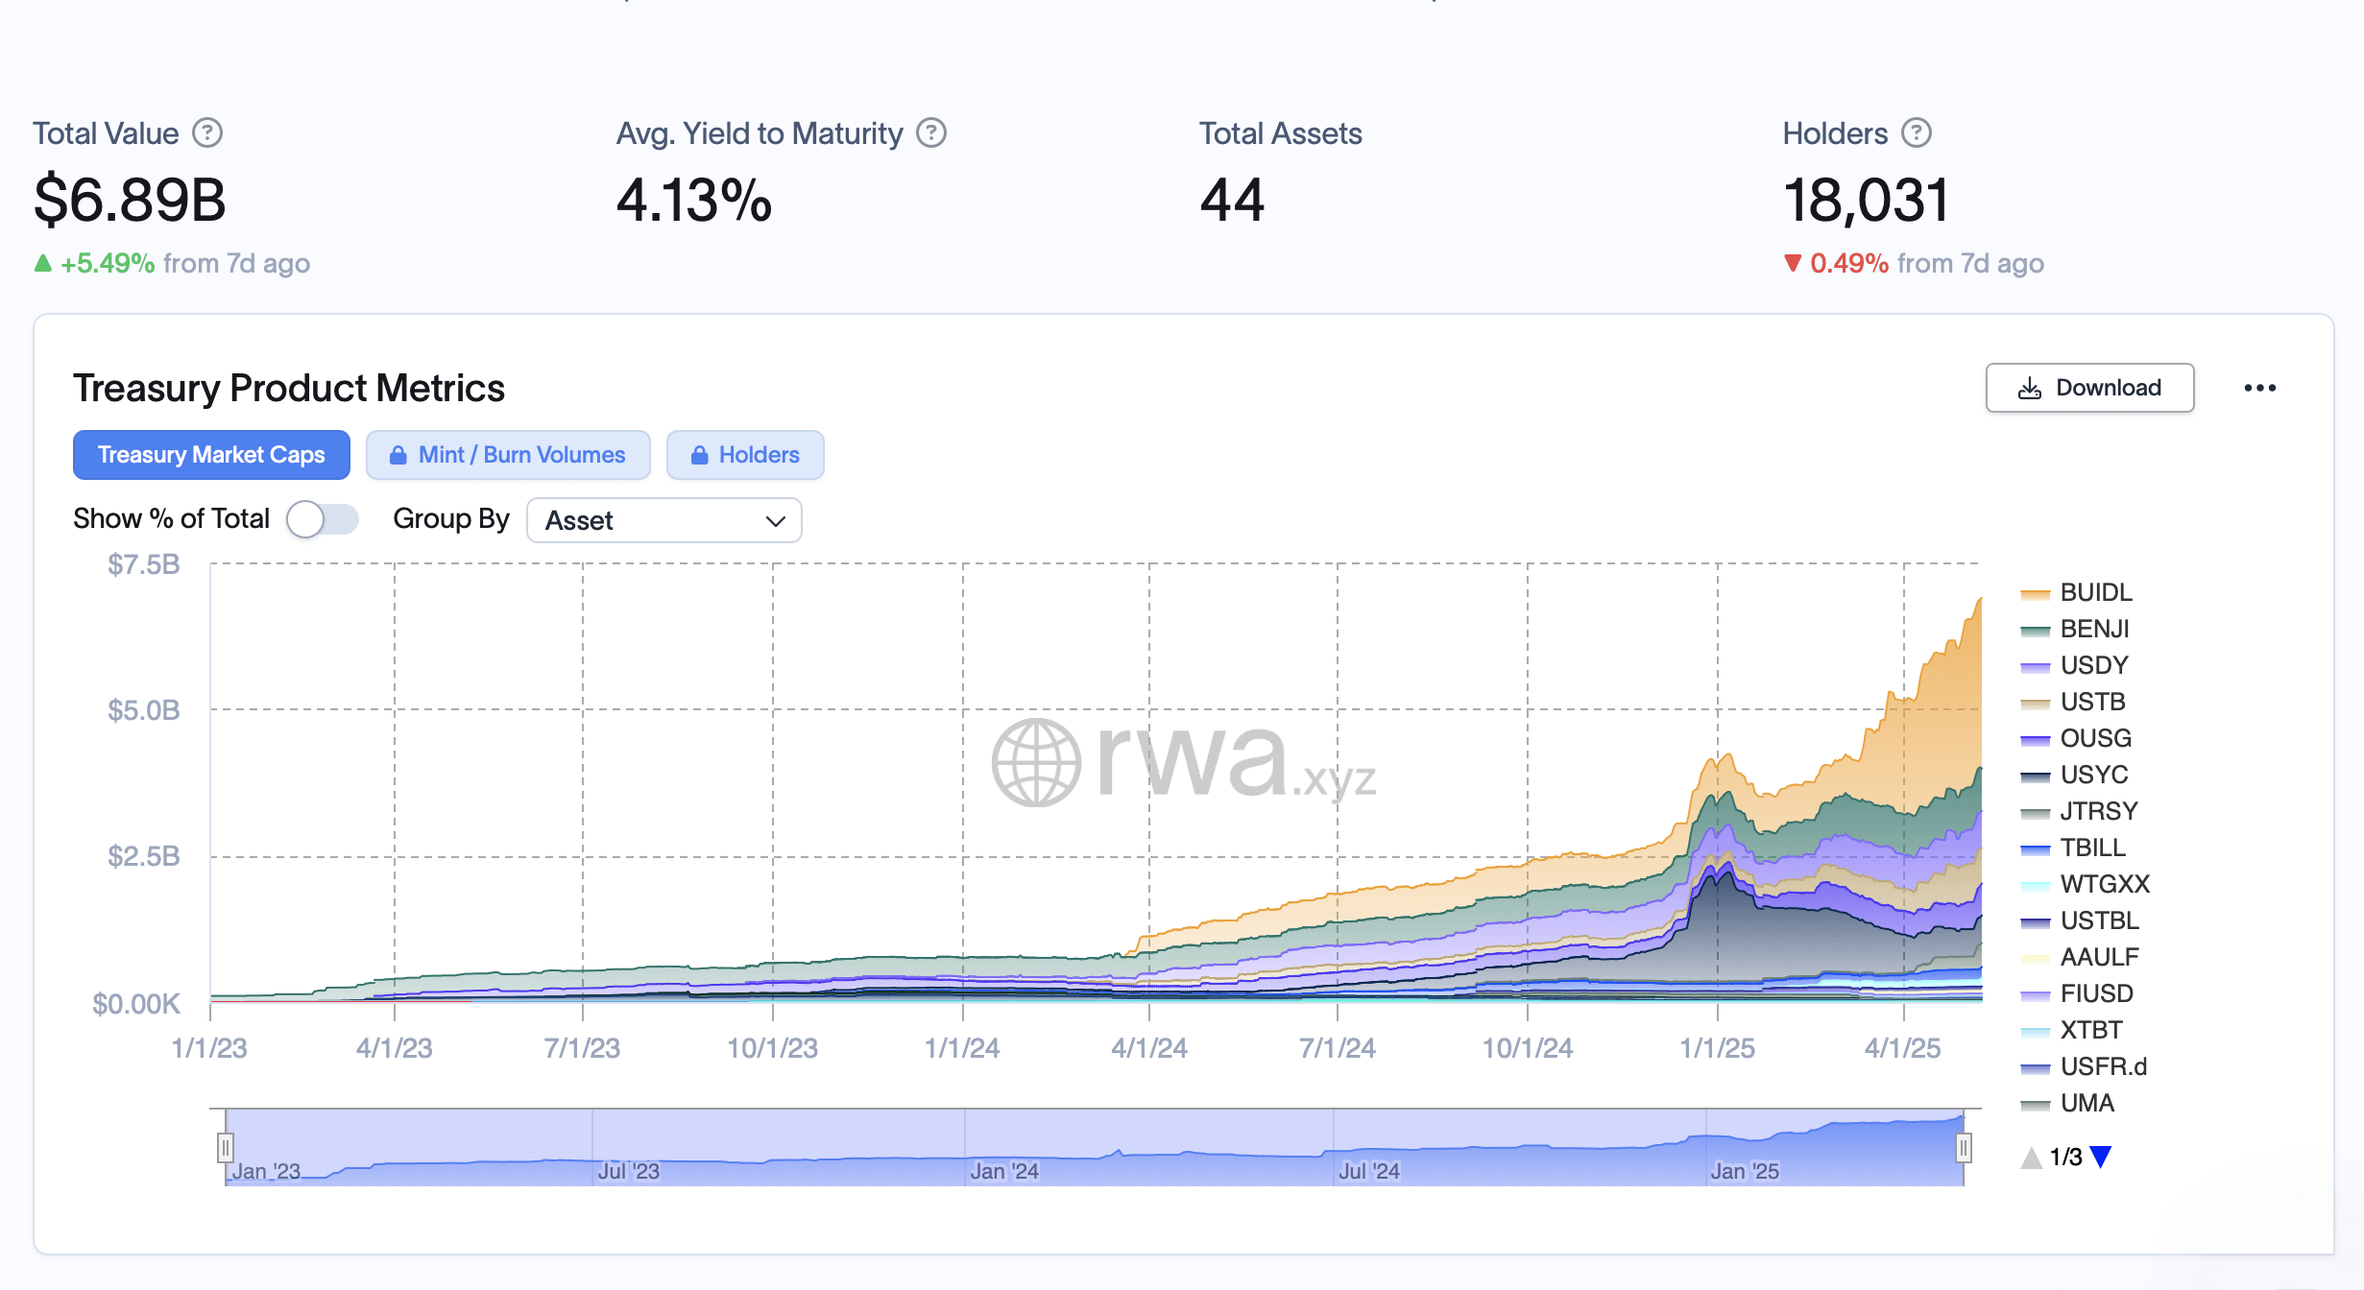Screen dimensions: 2364x1290
Task: Open the three-dot more options menu
Action: tap(2259, 388)
